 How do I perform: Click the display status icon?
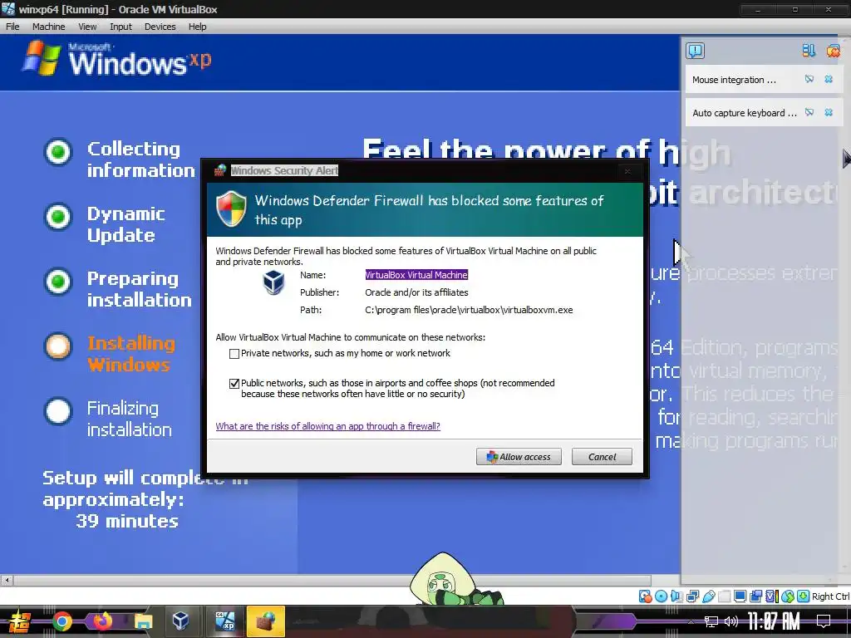740,596
